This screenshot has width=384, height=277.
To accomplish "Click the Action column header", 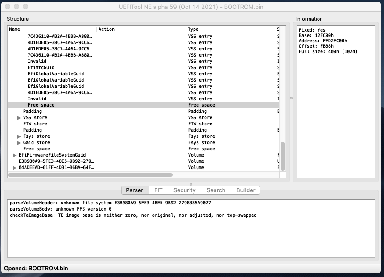I will 141,29.
